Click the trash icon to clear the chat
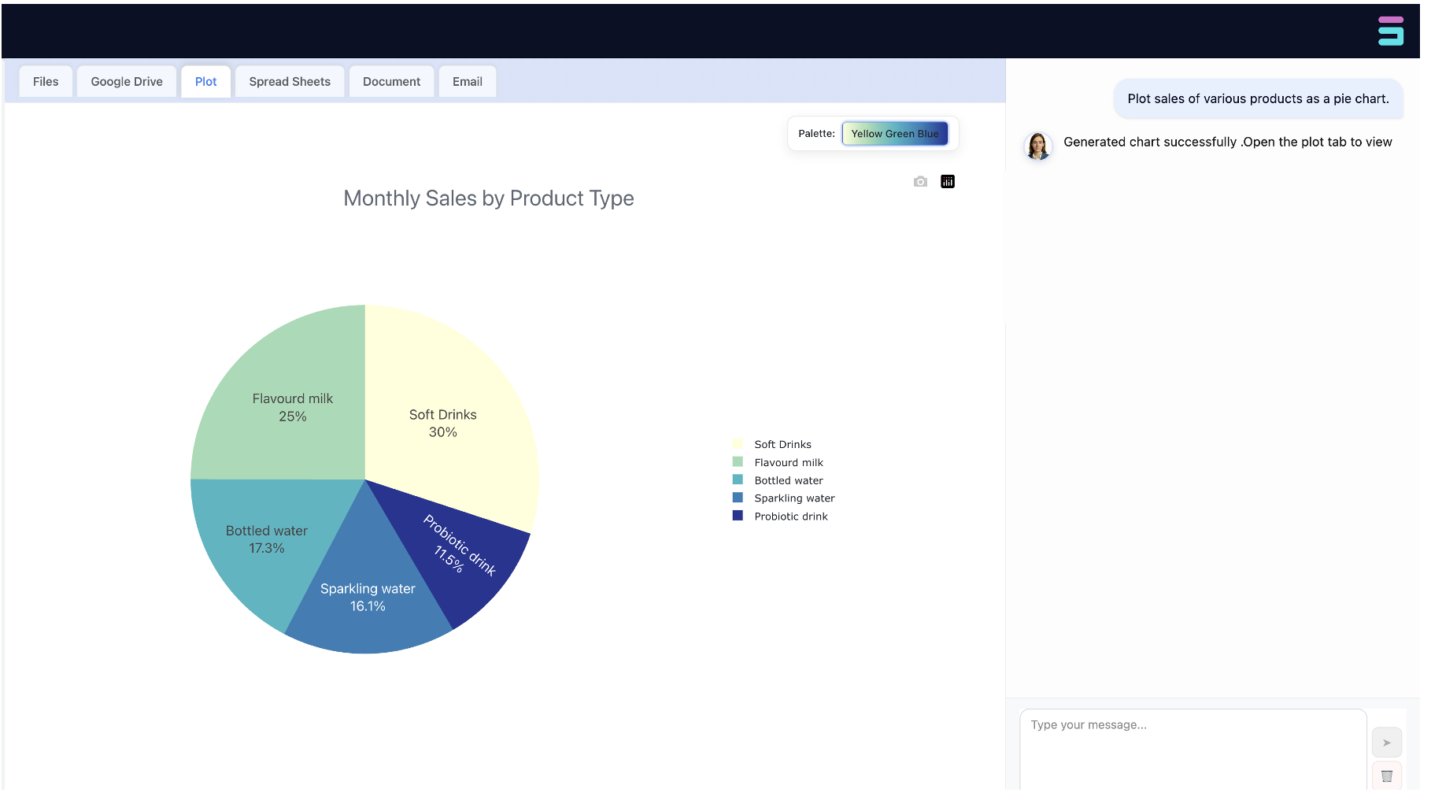 tap(1387, 775)
